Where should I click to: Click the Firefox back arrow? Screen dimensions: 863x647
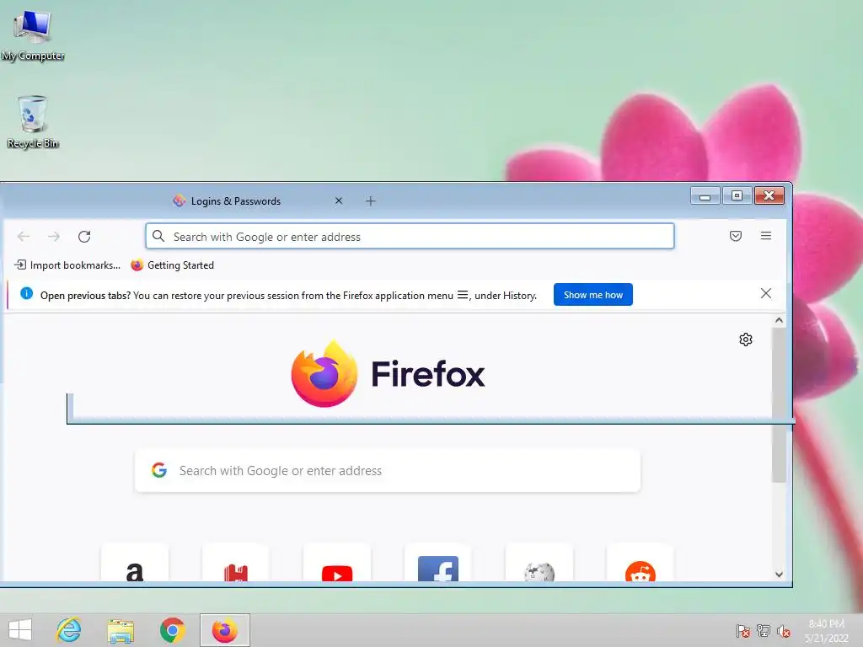pyautogui.click(x=23, y=237)
